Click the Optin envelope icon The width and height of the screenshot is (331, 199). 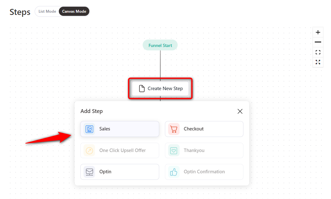pos(89,172)
